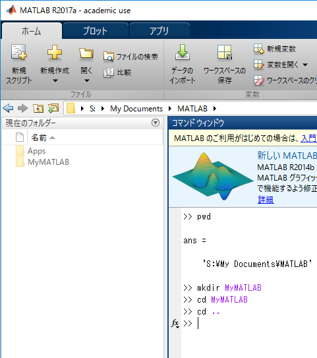Screen dimensions: 317x358
Task: Click the コマンド ウィンドウ title bar
Action: tap(243, 123)
